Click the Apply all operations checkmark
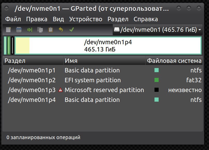The height and width of the screenshot is (150, 209). (x=72, y=29)
